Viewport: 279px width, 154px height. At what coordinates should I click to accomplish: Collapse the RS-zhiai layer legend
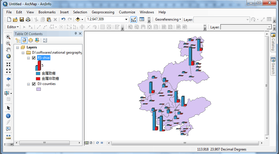point(28,58)
